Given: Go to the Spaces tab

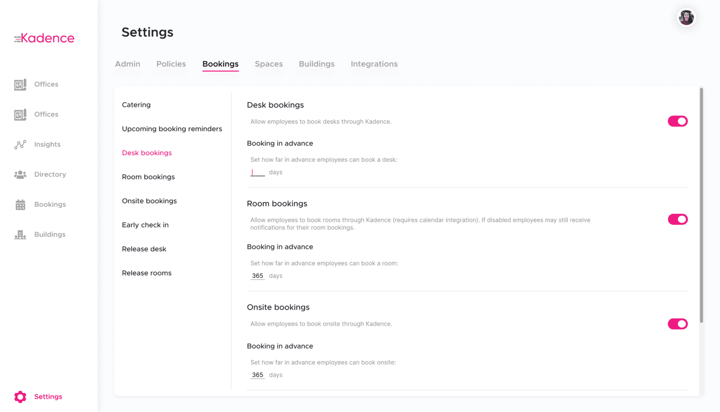Looking at the screenshot, I should pos(269,64).
